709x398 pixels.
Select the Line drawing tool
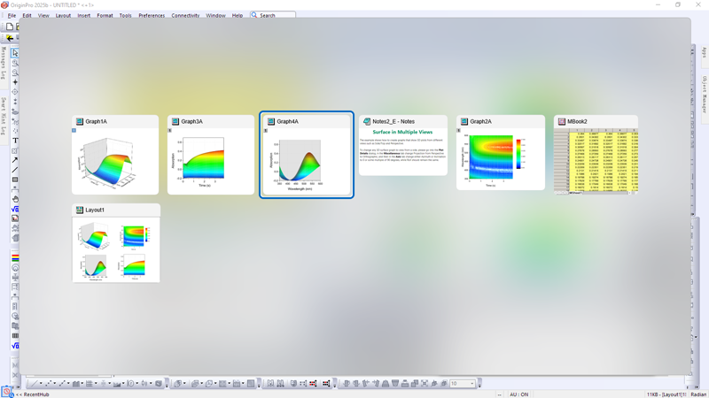15,170
